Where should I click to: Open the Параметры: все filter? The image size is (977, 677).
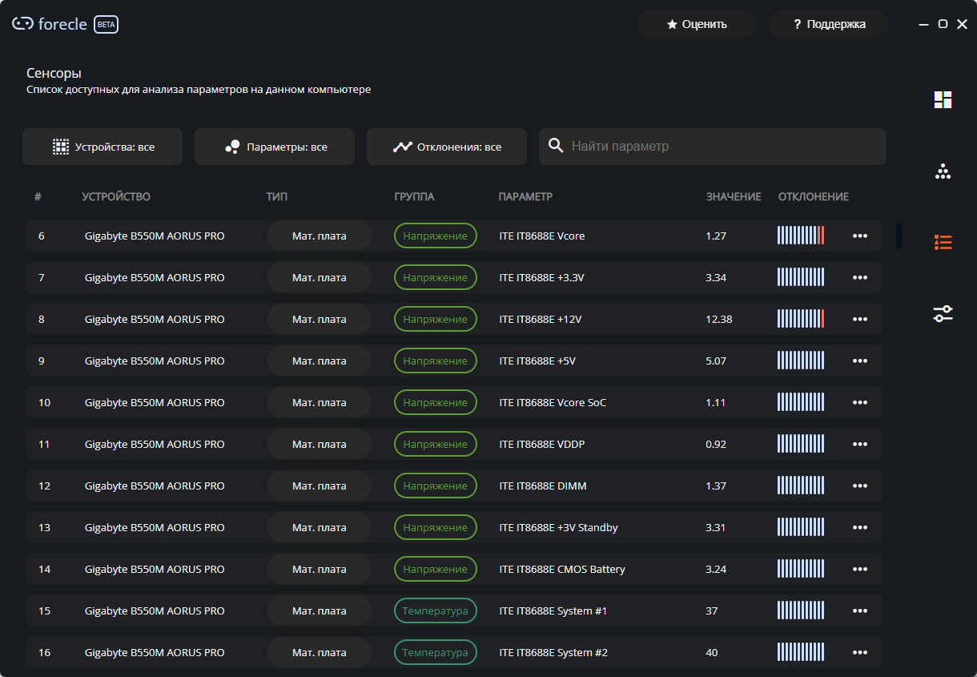click(x=275, y=147)
